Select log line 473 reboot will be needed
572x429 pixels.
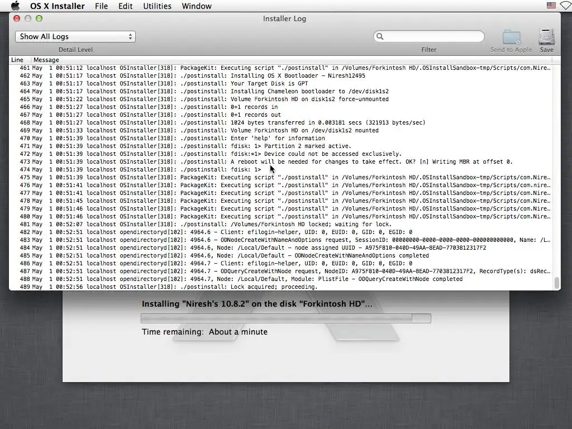[x=280, y=162]
